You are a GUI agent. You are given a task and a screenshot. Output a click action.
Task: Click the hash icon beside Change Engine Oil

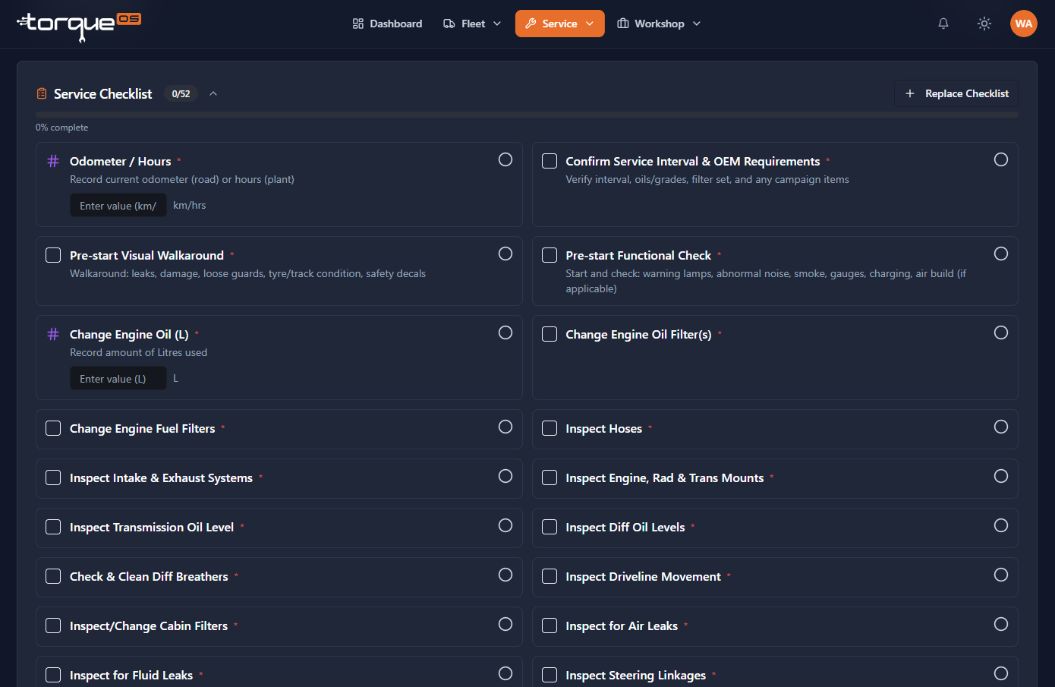(53, 334)
